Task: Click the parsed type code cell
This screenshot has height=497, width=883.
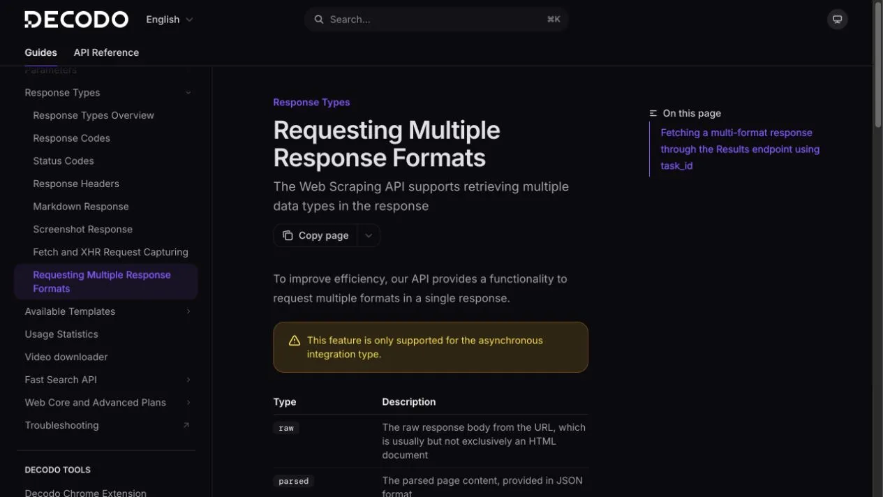Action: [294, 481]
